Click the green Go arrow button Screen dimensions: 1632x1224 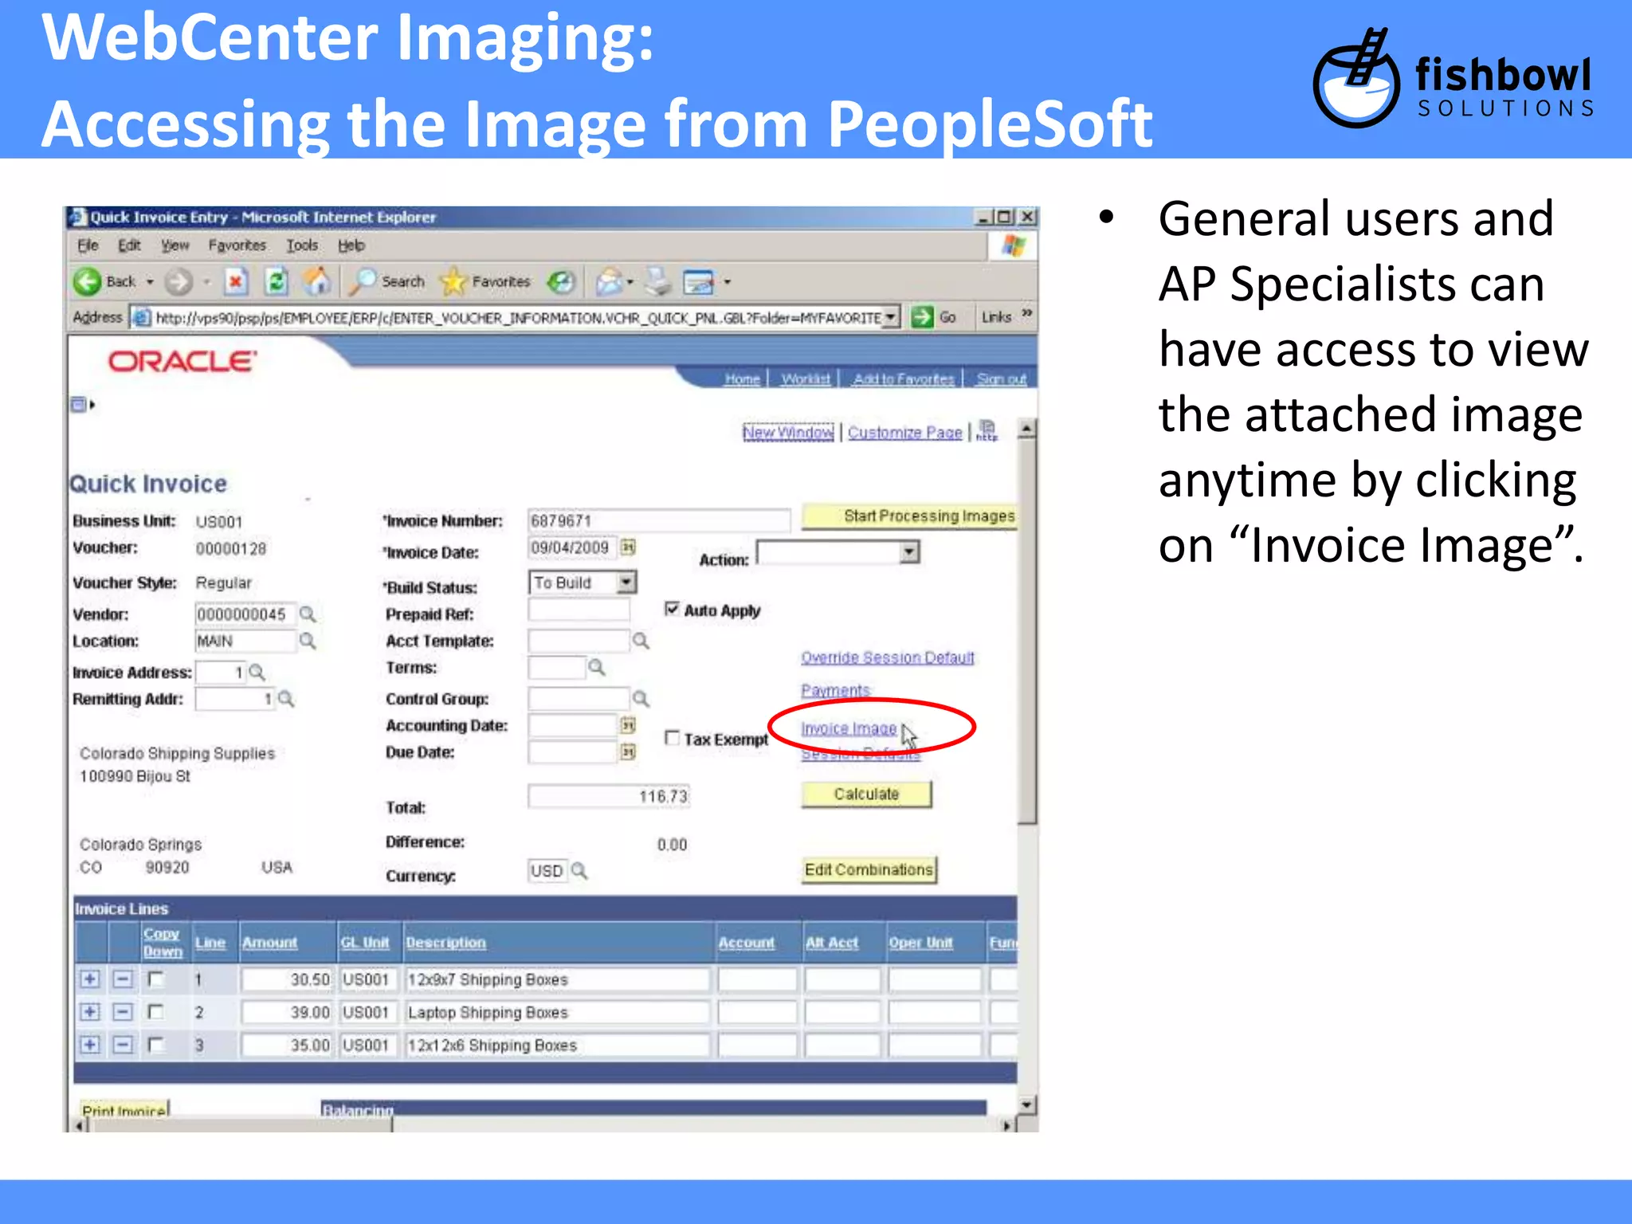[x=922, y=317]
